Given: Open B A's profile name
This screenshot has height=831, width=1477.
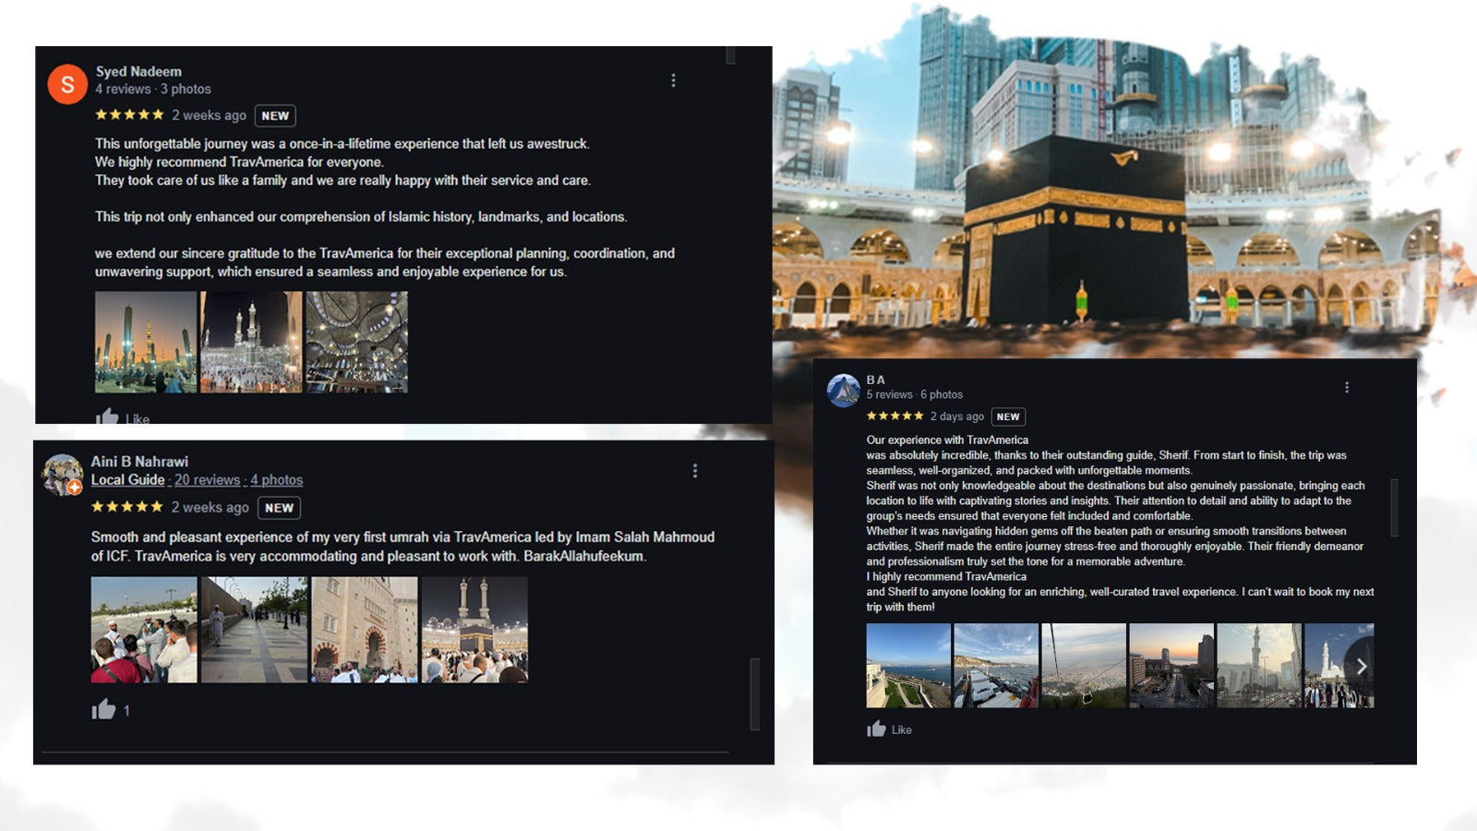Looking at the screenshot, I should (x=875, y=379).
